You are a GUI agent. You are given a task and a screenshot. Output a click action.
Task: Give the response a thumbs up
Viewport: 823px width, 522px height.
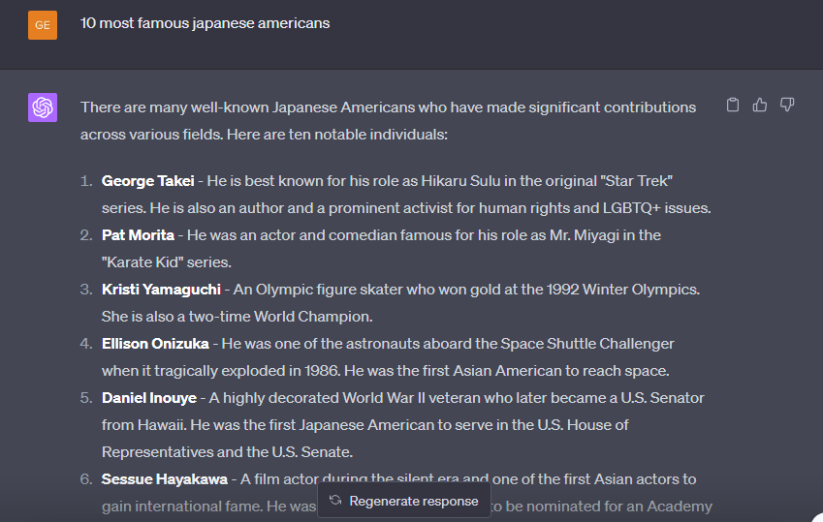pos(759,105)
